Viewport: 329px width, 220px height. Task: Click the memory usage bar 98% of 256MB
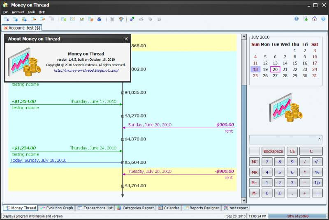[x=297, y=216]
